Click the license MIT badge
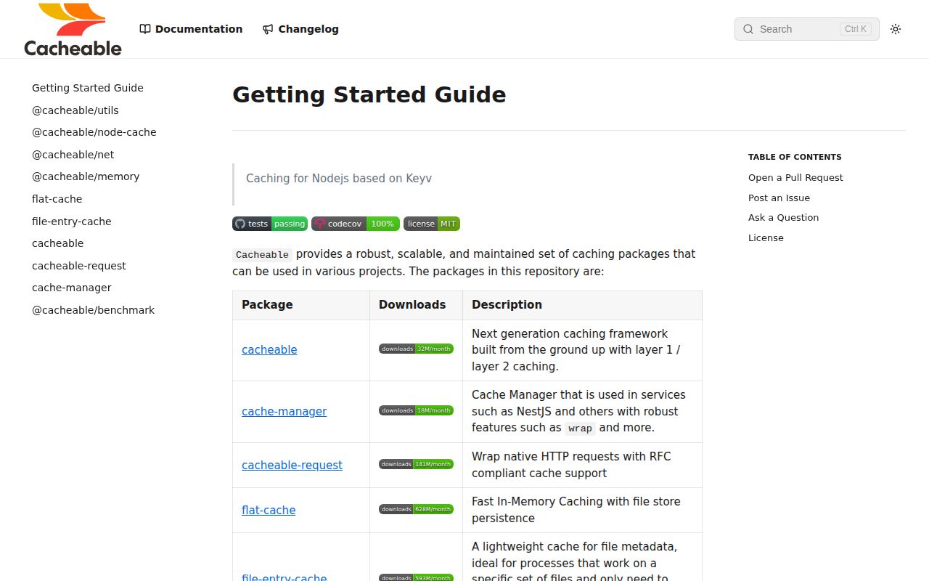The height and width of the screenshot is (581, 929). point(432,224)
